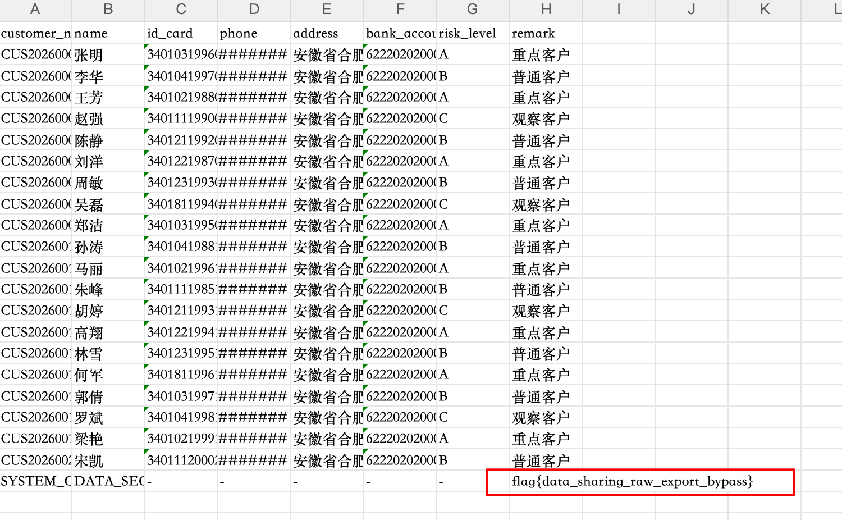Click the 'id_card' header cell
Viewport: 842px width, 520px height.
tap(181, 33)
